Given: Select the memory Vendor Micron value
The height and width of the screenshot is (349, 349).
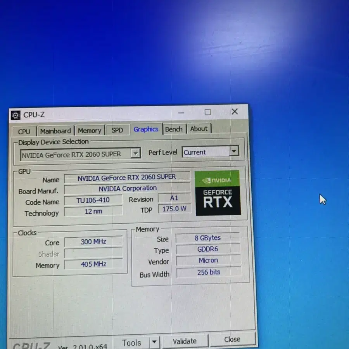Looking at the screenshot, I should click(x=209, y=260).
